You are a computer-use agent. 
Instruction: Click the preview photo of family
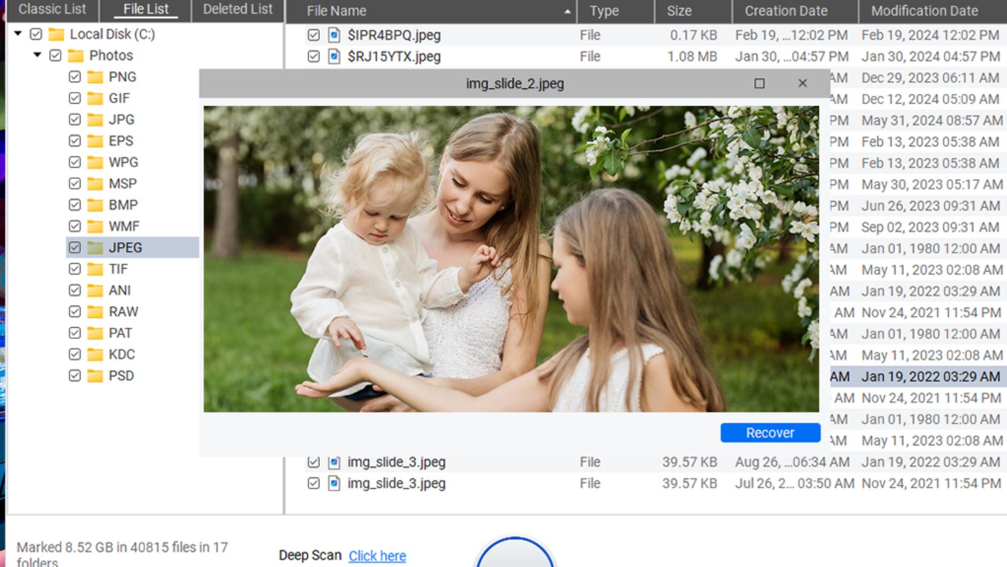pyautogui.click(x=511, y=259)
